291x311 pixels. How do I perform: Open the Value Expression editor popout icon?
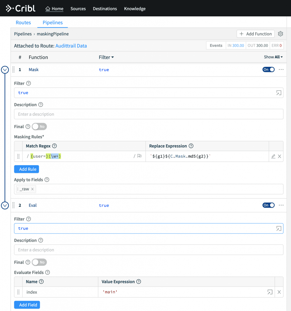coord(270,292)
